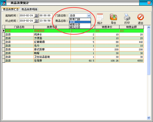Select the 毛巾 item cell

click(52, 46)
